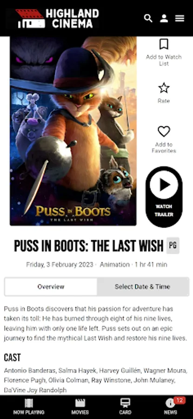The height and width of the screenshot is (419, 193).
Task: Play the trailer with the play button
Action: click(x=164, y=185)
